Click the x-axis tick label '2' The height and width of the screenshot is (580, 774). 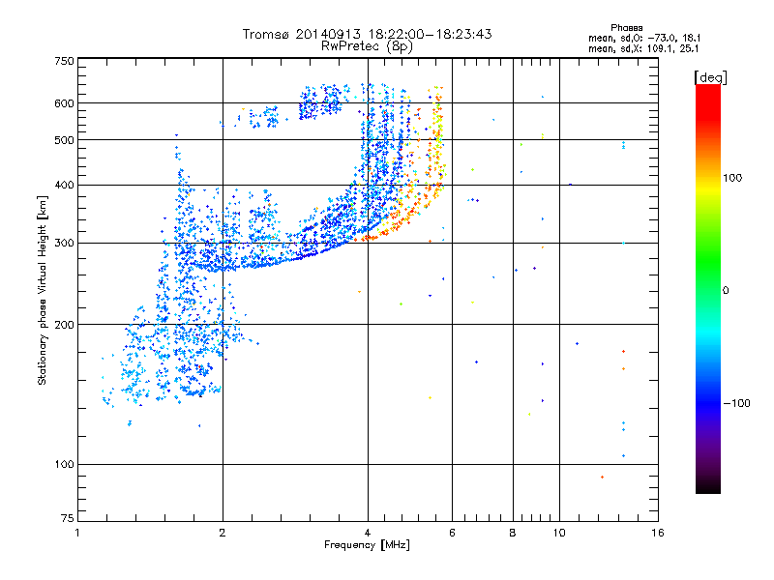[223, 533]
